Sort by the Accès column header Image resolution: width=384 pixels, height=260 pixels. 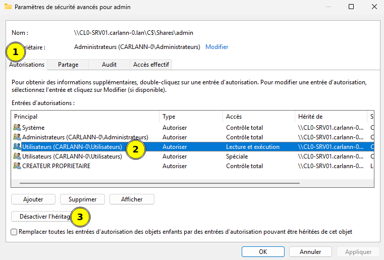click(x=259, y=117)
